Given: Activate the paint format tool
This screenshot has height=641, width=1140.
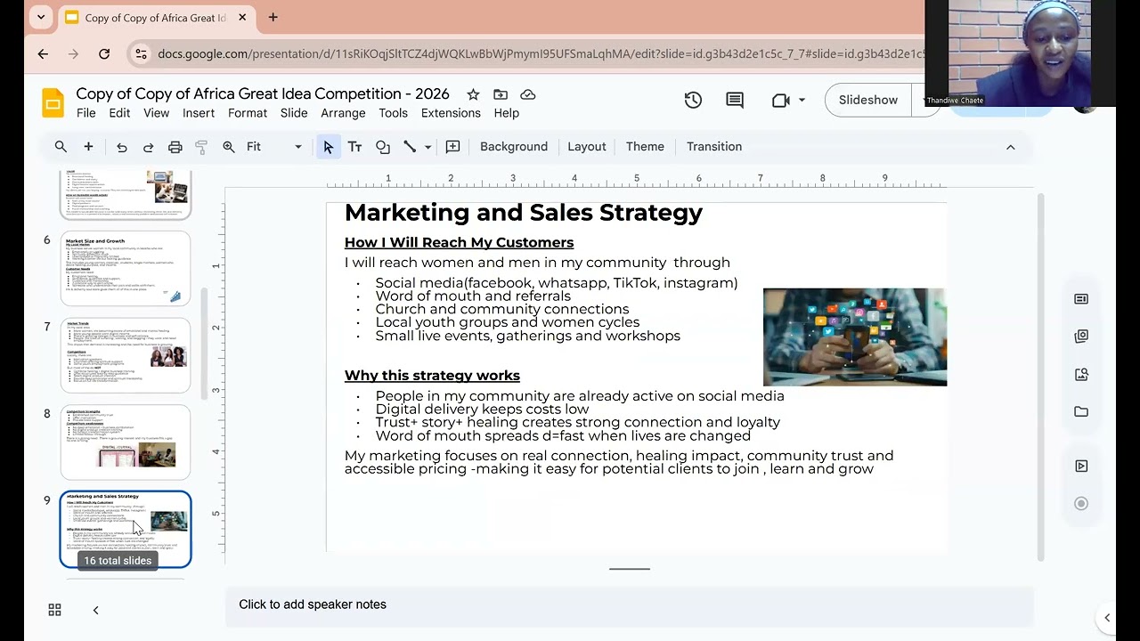Looking at the screenshot, I should (201, 147).
